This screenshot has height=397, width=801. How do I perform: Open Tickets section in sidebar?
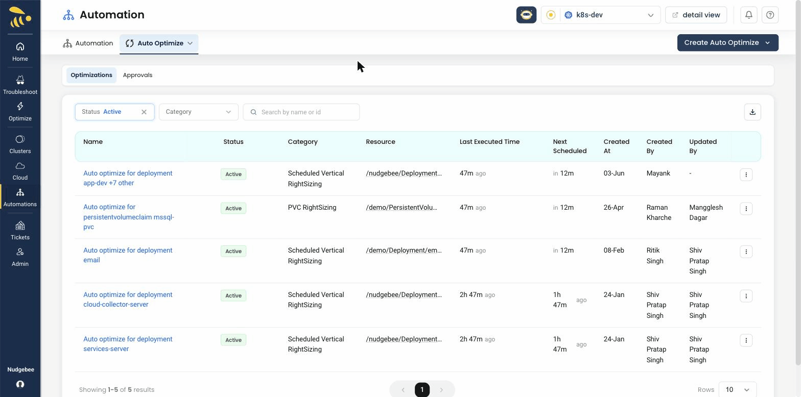tap(20, 230)
